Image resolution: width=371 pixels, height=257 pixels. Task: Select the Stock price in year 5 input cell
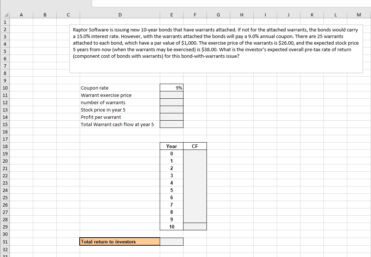point(171,110)
